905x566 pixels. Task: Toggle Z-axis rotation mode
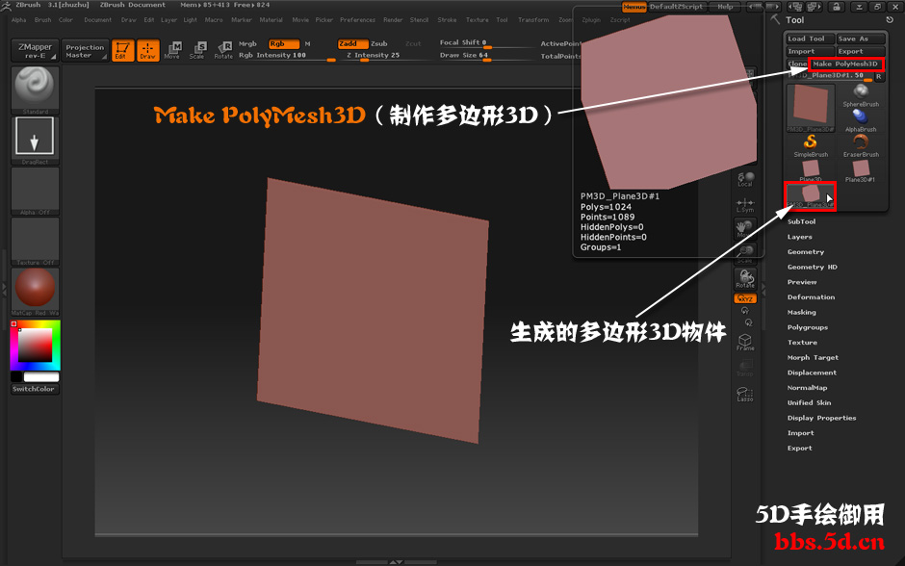(749, 322)
